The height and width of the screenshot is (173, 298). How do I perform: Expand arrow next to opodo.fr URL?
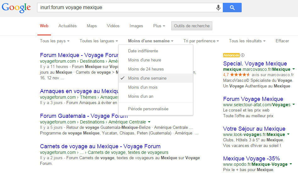click(291, 164)
